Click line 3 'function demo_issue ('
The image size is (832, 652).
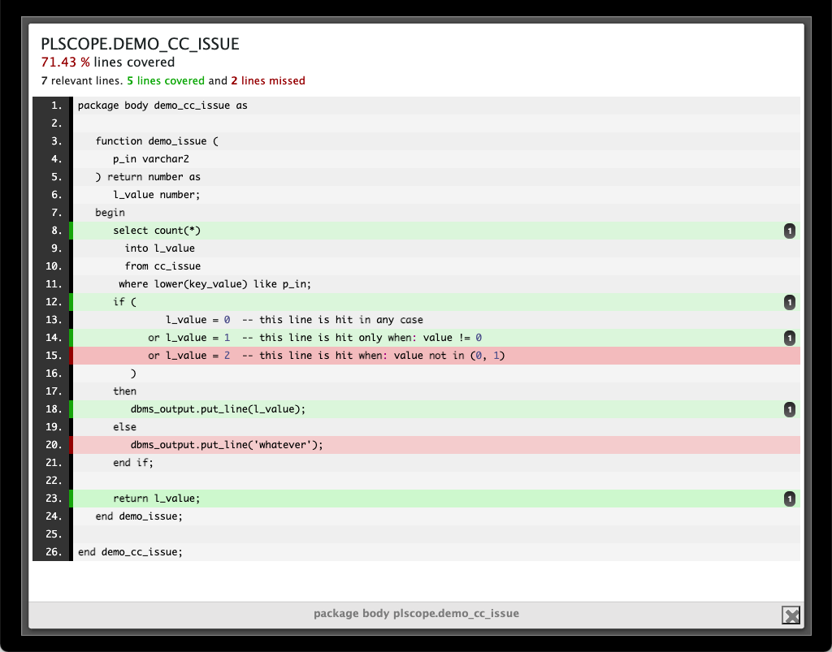click(157, 141)
